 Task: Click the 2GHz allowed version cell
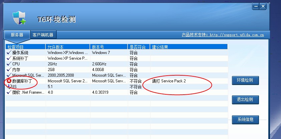(x=52, y=64)
